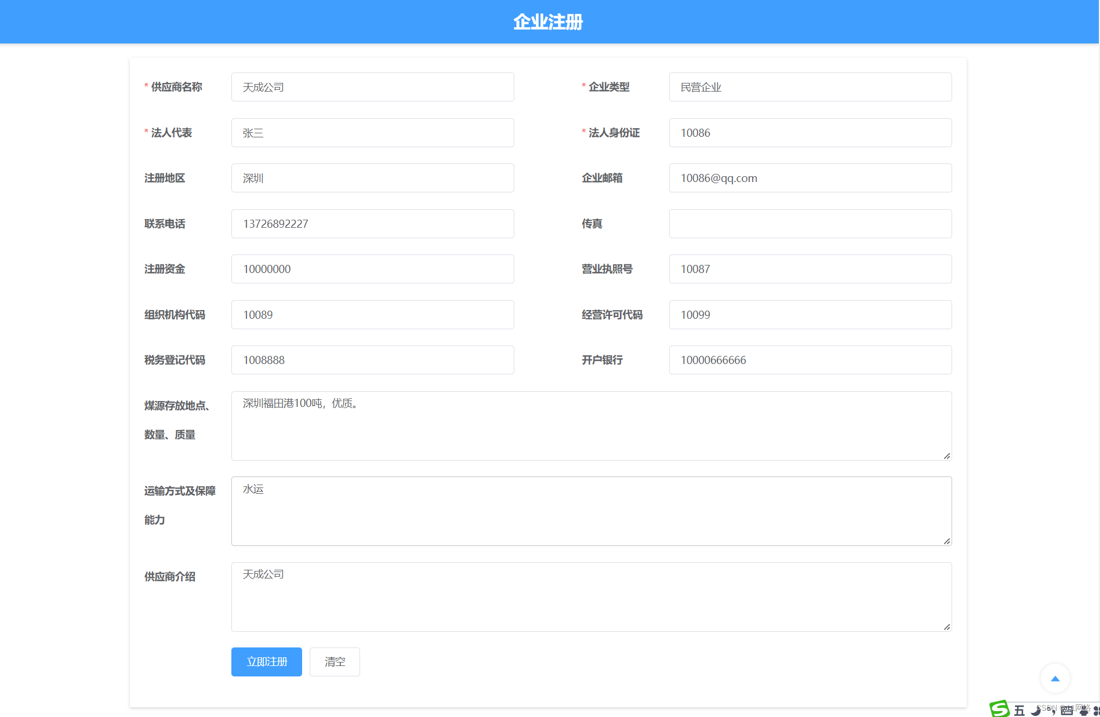Image resolution: width=1100 pixels, height=717 pixels.
Task: Toggle the Wubi 五 input mode
Action: tap(1019, 711)
